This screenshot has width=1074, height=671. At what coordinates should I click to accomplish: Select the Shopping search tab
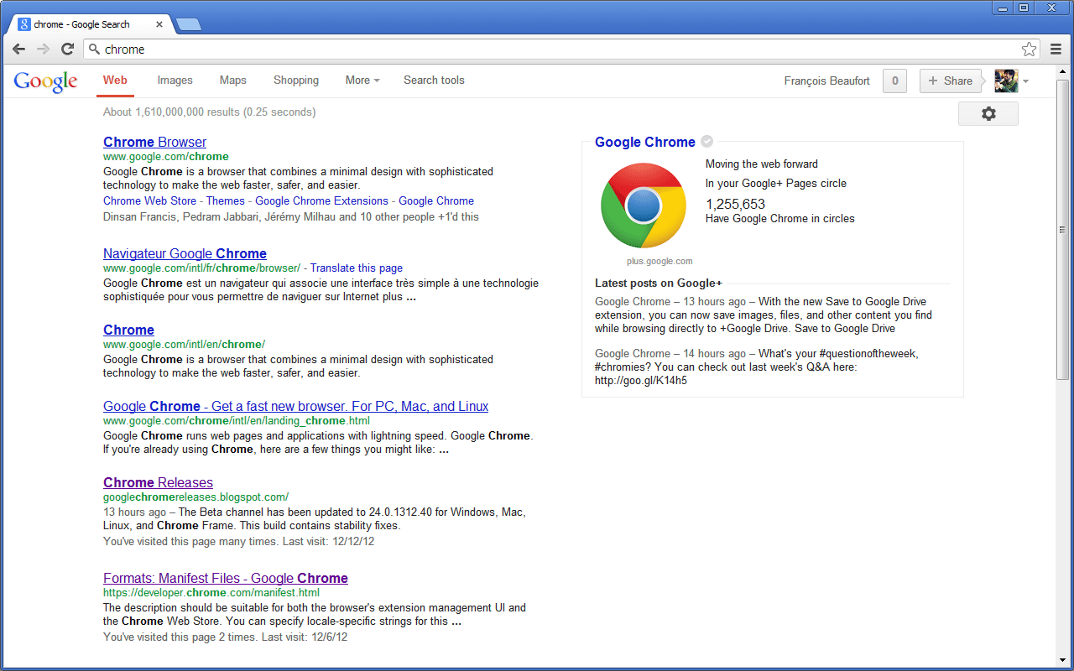click(296, 81)
